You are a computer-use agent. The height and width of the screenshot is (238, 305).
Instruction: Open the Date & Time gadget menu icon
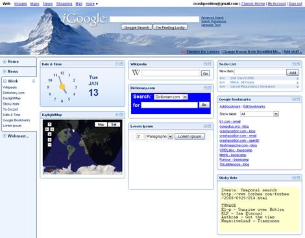click(117, 64)
